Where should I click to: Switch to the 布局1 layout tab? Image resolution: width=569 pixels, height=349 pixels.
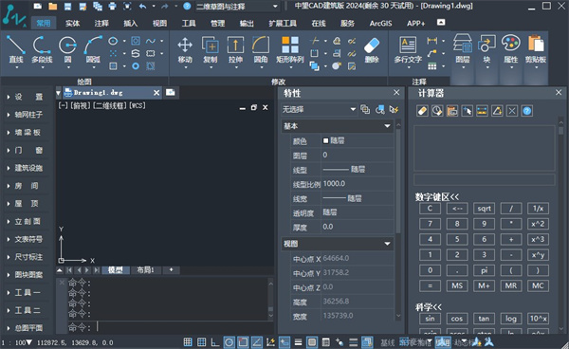coord(145,270)
